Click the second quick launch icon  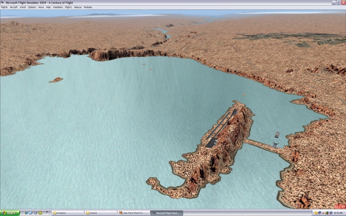pos(31,213)
